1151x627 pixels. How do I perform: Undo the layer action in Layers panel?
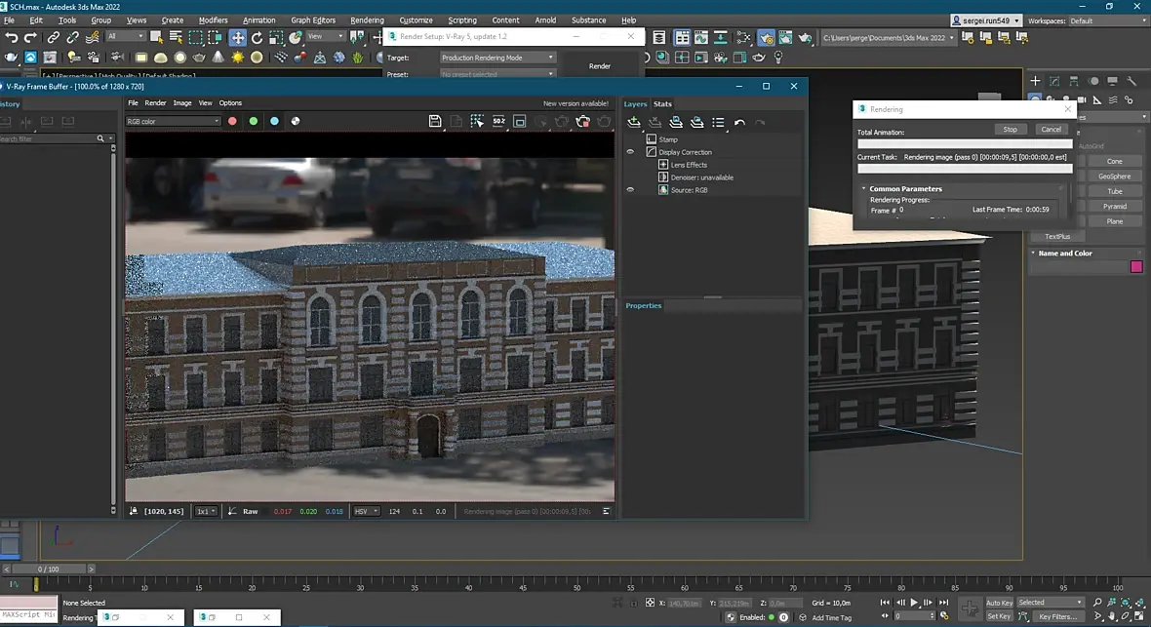tap(740, 123)
